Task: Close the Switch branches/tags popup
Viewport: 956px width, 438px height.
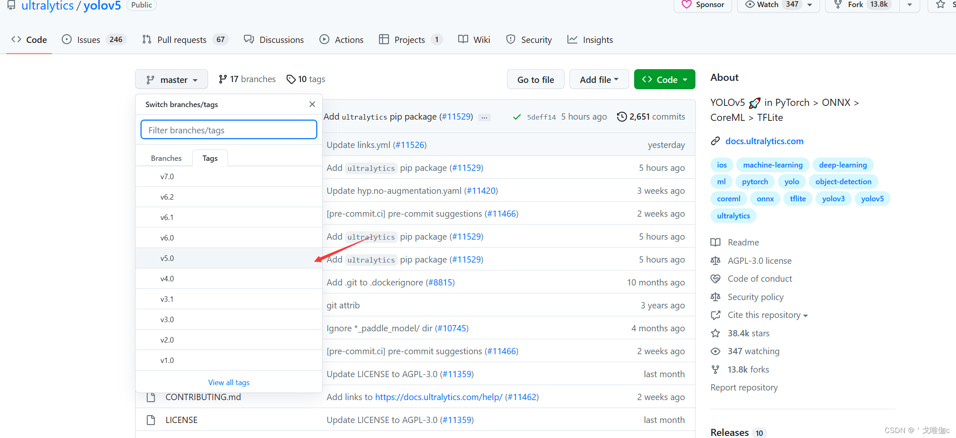Action: tap(312, 104)
